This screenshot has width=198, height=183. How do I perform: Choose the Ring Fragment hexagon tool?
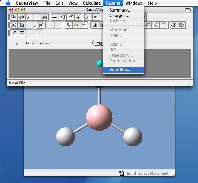[x=21, y=17]
